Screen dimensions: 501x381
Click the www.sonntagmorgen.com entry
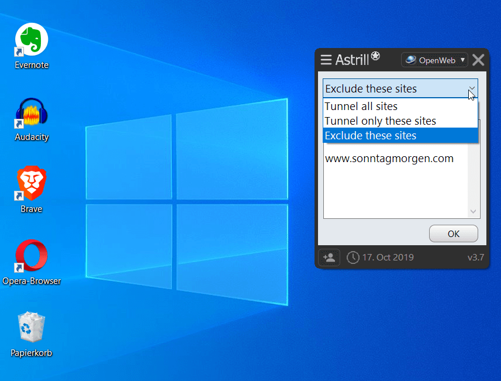click(389, 159)
